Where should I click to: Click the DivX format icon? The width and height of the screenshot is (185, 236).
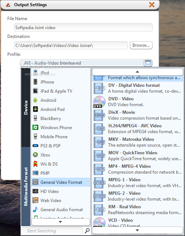pyautogui.click(x=99, y=115)
